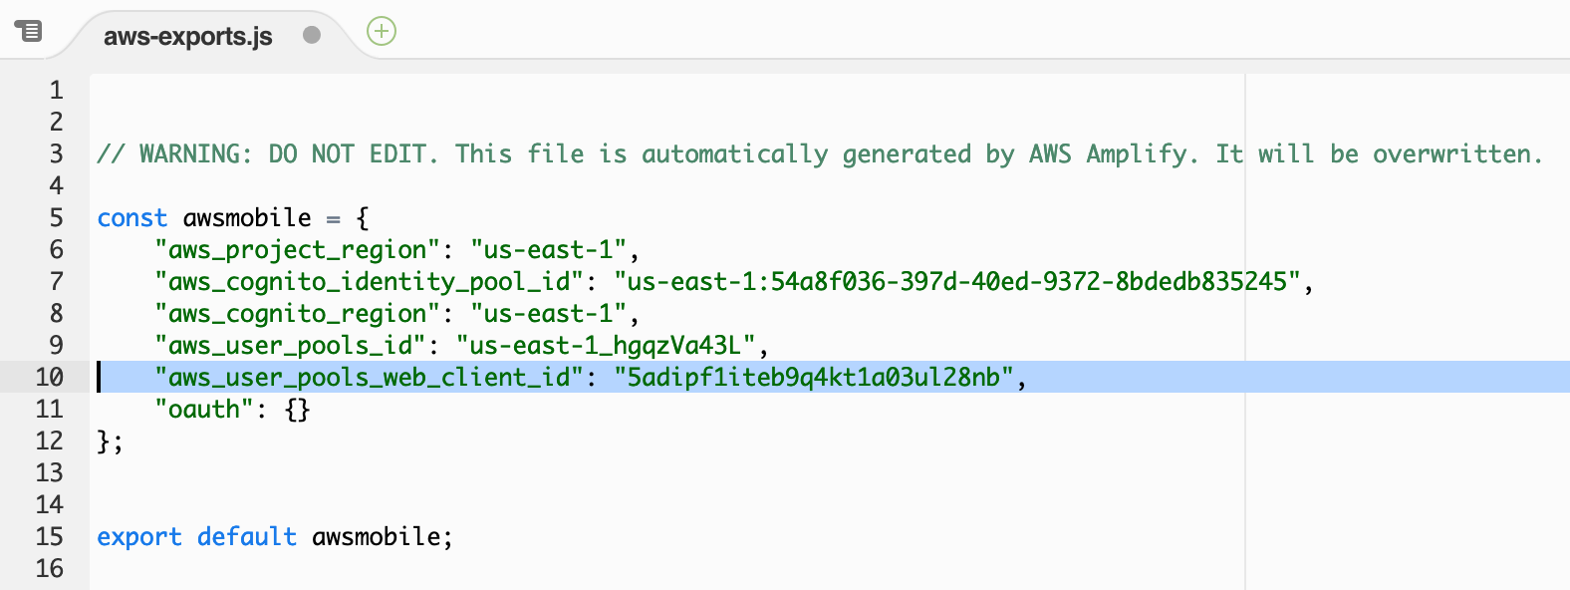1570x590 pixels.
Task: Click the const keyword on line 5
Action: (132, 217)
